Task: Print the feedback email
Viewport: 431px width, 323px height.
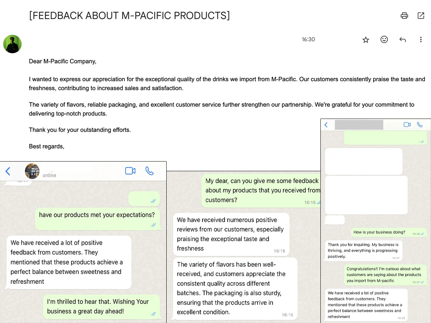Action: [404, 15]
